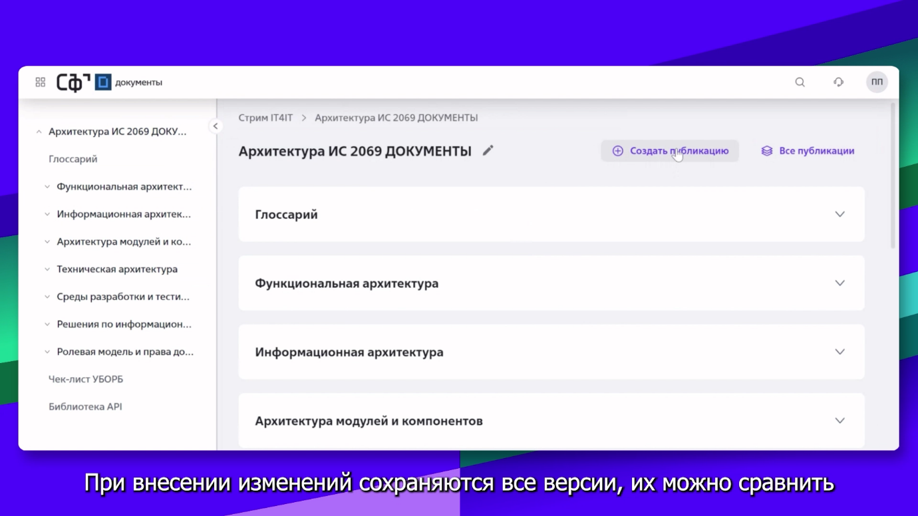918x516 pixels.
Task: Collapse Архитектура ИС 2069 tree root
Action: point(39,132)
